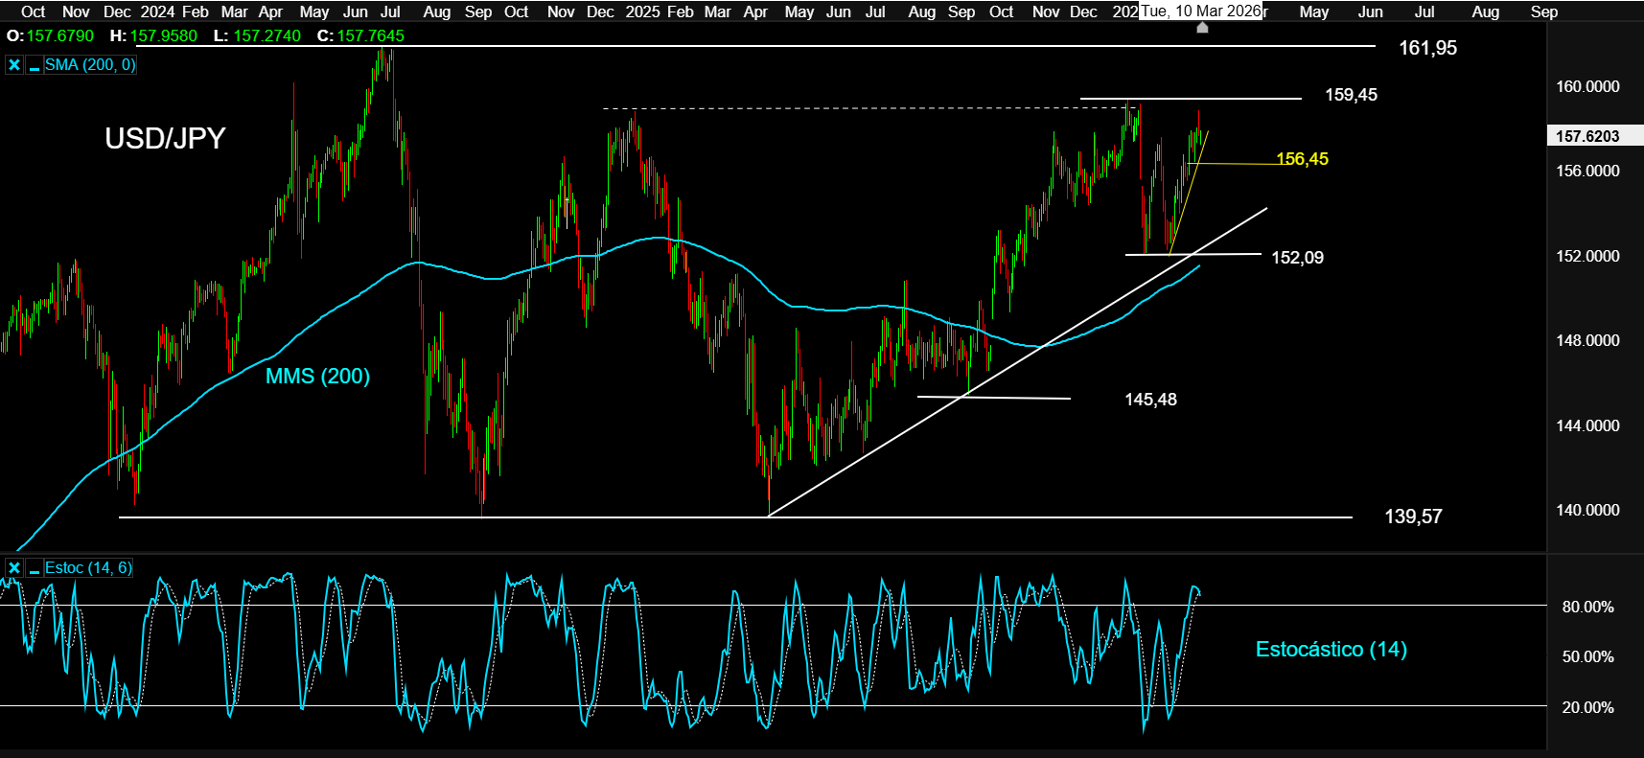This screenshot has height=758, width=1644.
Task: Click the Low value 157.2740
Action: tap(266, 35)
